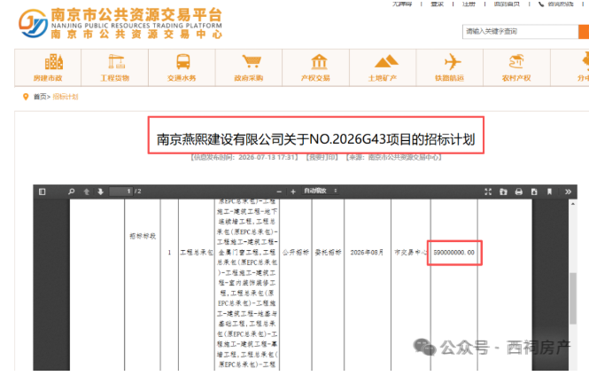
Task: Click the keyword search input box
Action: click(520, 32)
